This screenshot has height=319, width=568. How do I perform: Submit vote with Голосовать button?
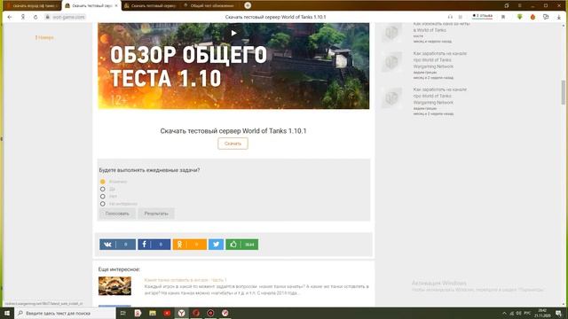pyautogui.click(x=117, y=214)
